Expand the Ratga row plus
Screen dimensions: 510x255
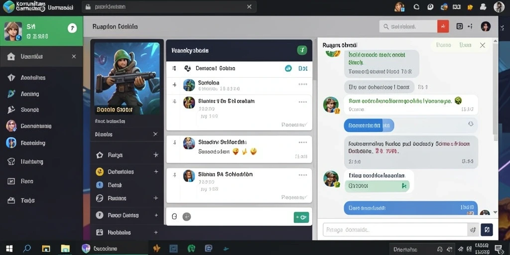pyautogui.click(x=155, y=155)
